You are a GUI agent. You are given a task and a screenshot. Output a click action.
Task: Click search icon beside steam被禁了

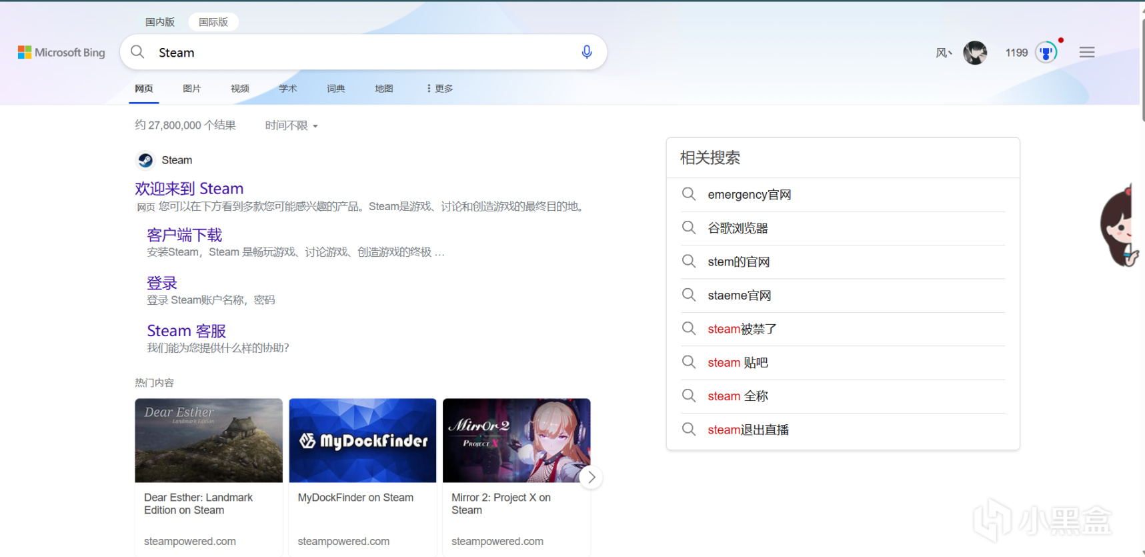point(689,328)
